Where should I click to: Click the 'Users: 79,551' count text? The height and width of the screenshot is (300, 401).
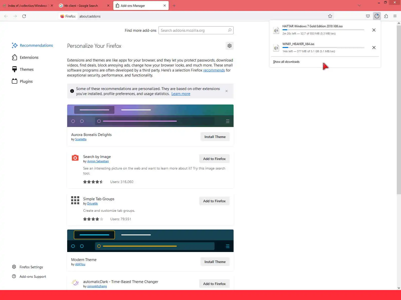[121, 219]
